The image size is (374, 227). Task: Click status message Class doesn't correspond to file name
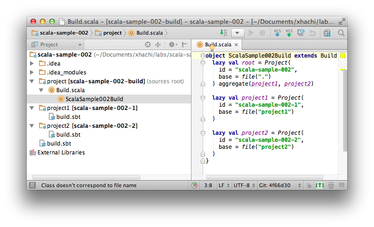pyautogui.click(x=89, y=185)
